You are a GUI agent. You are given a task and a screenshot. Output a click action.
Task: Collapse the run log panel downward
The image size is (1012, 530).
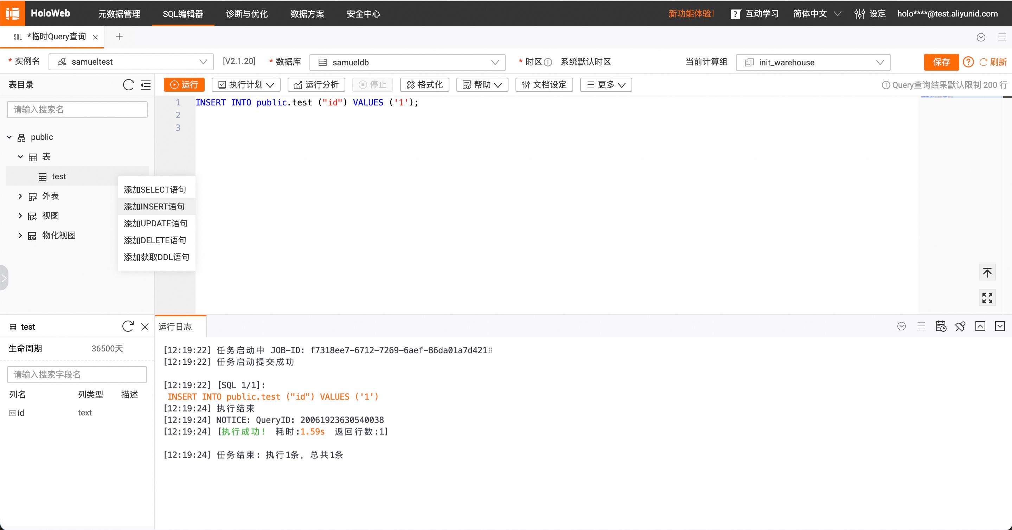[1000, 326]
